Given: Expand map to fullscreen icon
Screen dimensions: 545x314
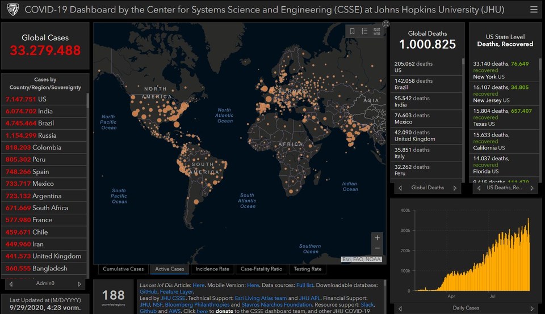Looking at the screenshot, I should click(386, 24).
